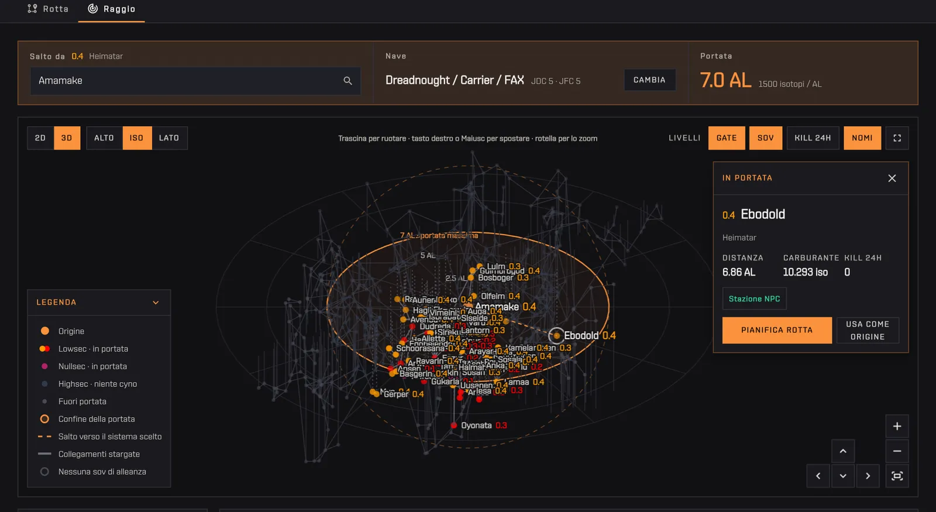Switch to 2D map mode
The width and height of the screenshot is (936, 512).
pyautogui.click(x=40, y=138)
